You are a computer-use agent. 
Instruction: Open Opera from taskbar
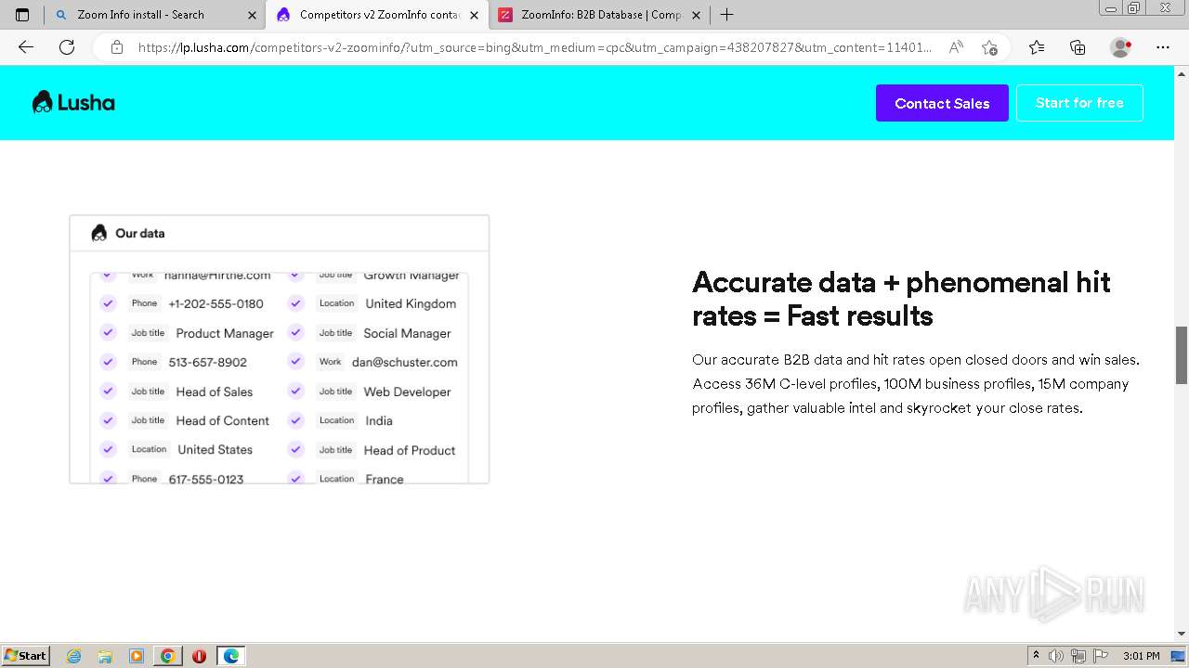(x=199, y=656)
